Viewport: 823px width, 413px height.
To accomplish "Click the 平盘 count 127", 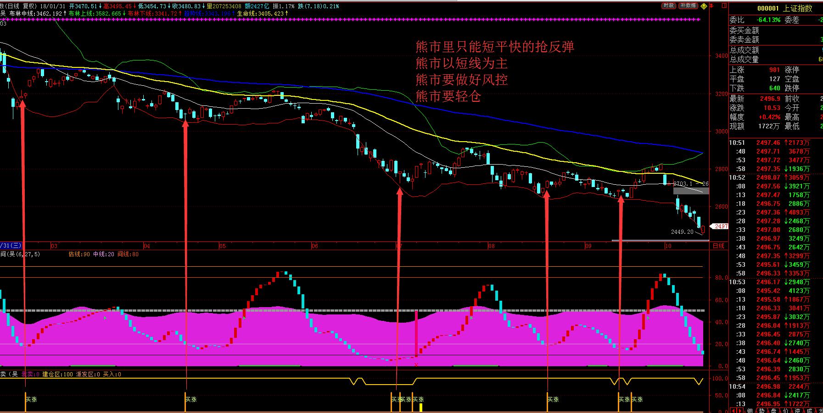I will click(774, 79).
